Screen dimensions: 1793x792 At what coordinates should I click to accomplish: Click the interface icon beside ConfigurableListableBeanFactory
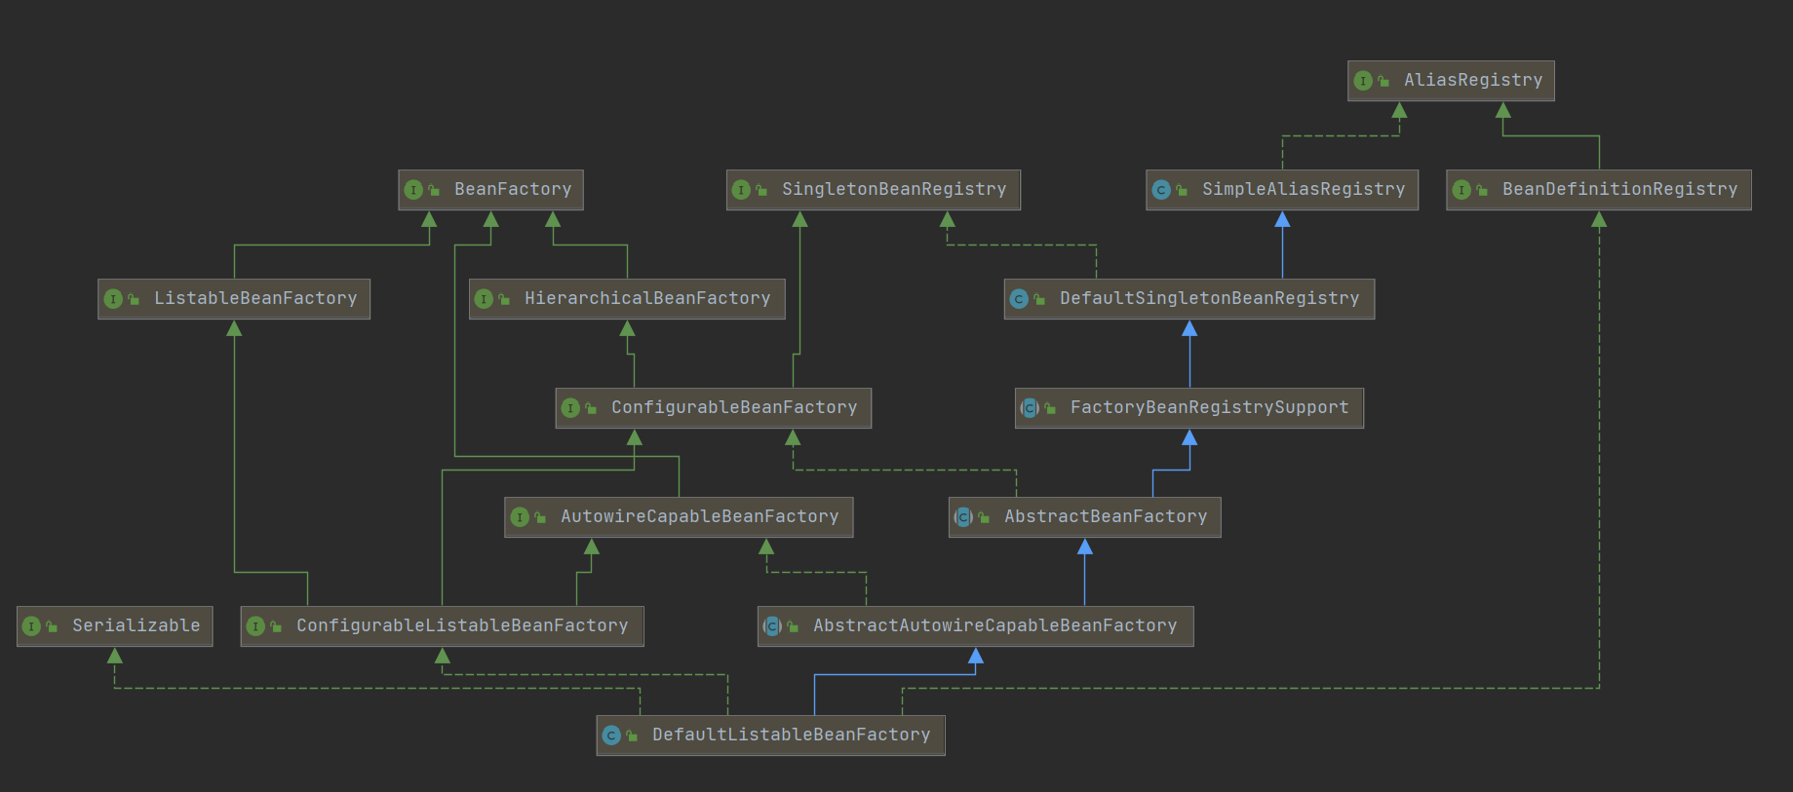(255, 626)
